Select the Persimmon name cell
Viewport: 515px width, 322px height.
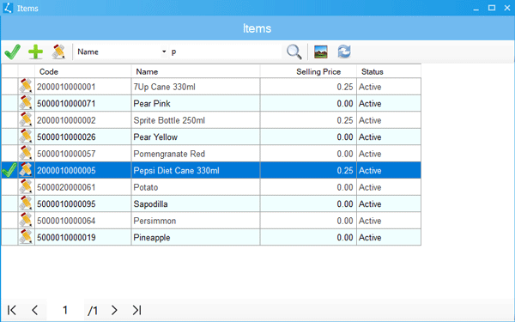pyautogui.click(x=196, y=221)
